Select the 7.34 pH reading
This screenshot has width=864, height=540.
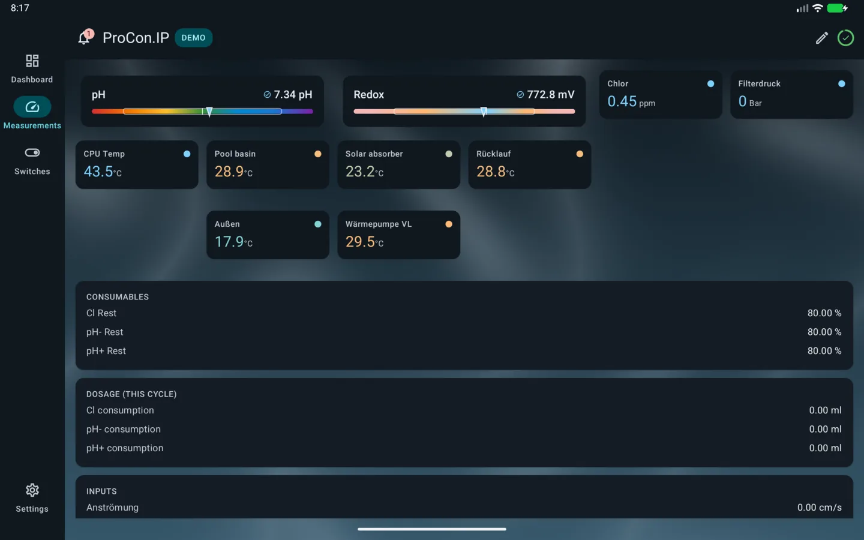point(293,95)
